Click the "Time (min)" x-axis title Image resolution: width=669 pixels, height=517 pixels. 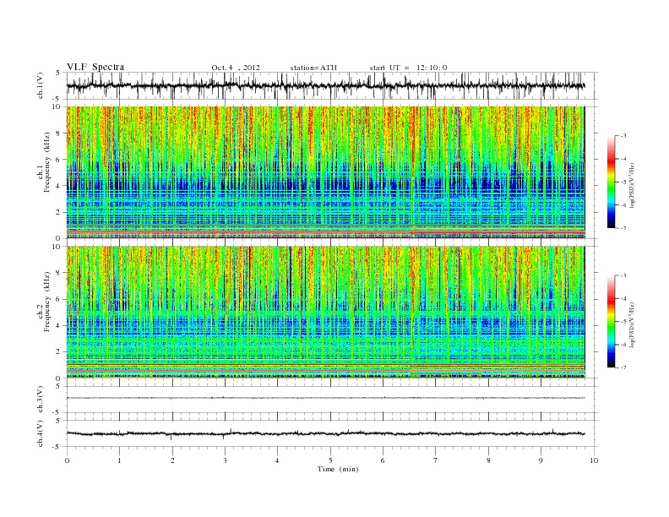tap(338, 469)
